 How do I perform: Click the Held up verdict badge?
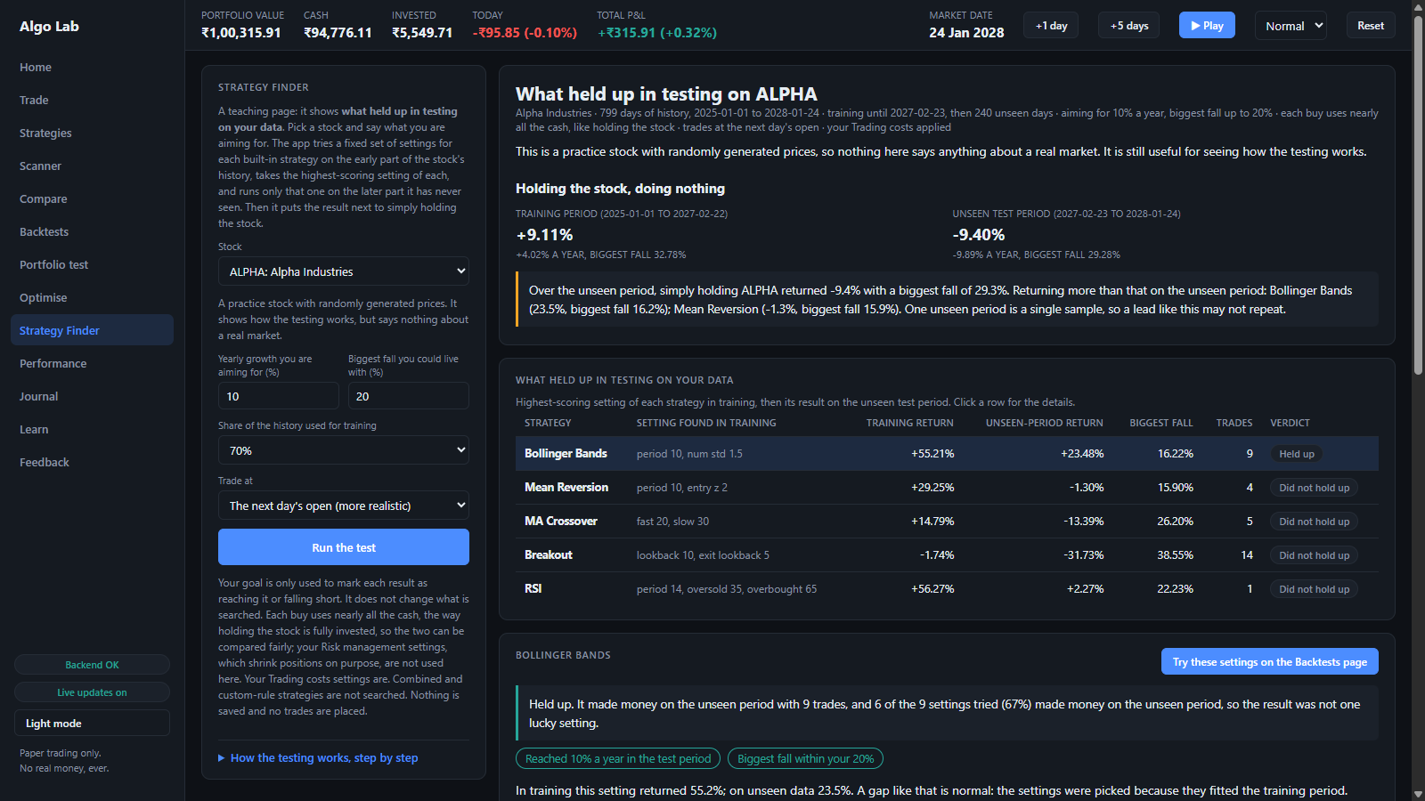click(x=1297, y=454)
